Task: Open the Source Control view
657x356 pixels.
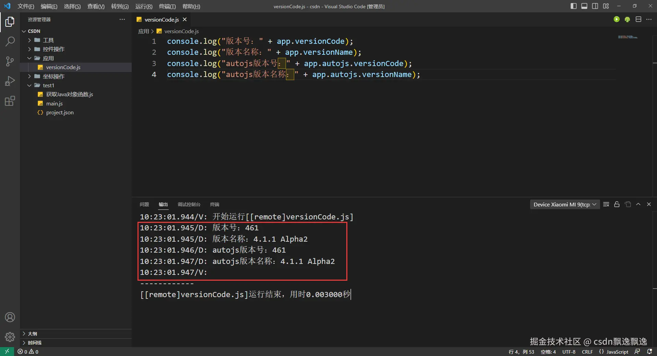Action: [10, 62]
